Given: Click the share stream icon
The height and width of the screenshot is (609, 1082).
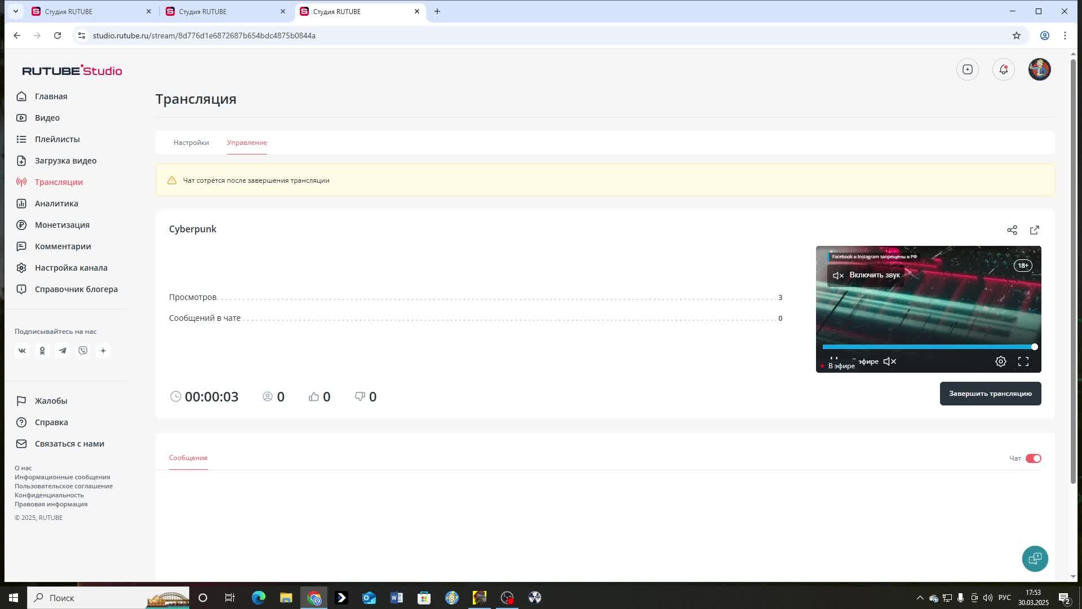Looking at the screenshot, I should point(1012,230).
